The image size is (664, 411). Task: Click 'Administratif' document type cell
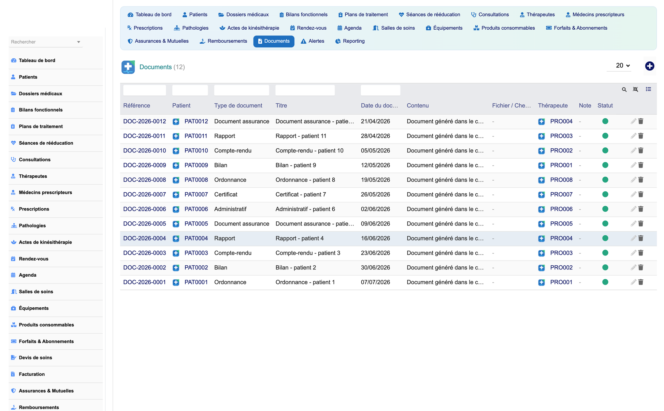click(230, 209)
